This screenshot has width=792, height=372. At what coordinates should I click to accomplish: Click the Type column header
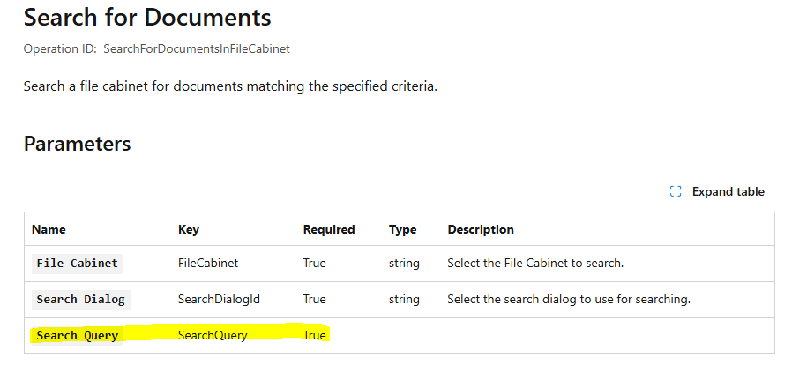pyautogui.click(x=402, y=229)
